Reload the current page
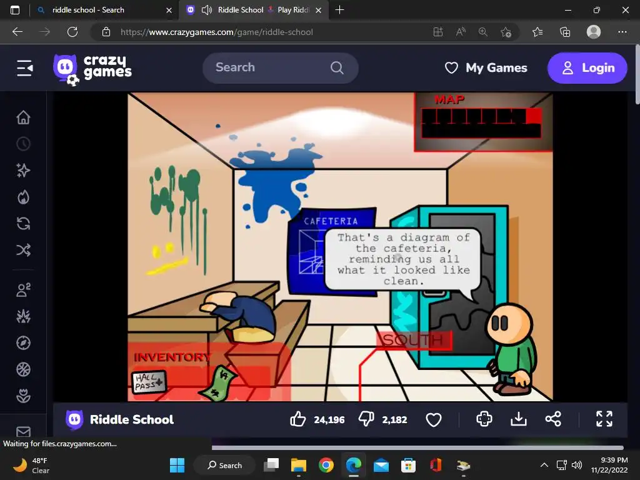Screen dimensions: 640x480 tap(72, 32)
